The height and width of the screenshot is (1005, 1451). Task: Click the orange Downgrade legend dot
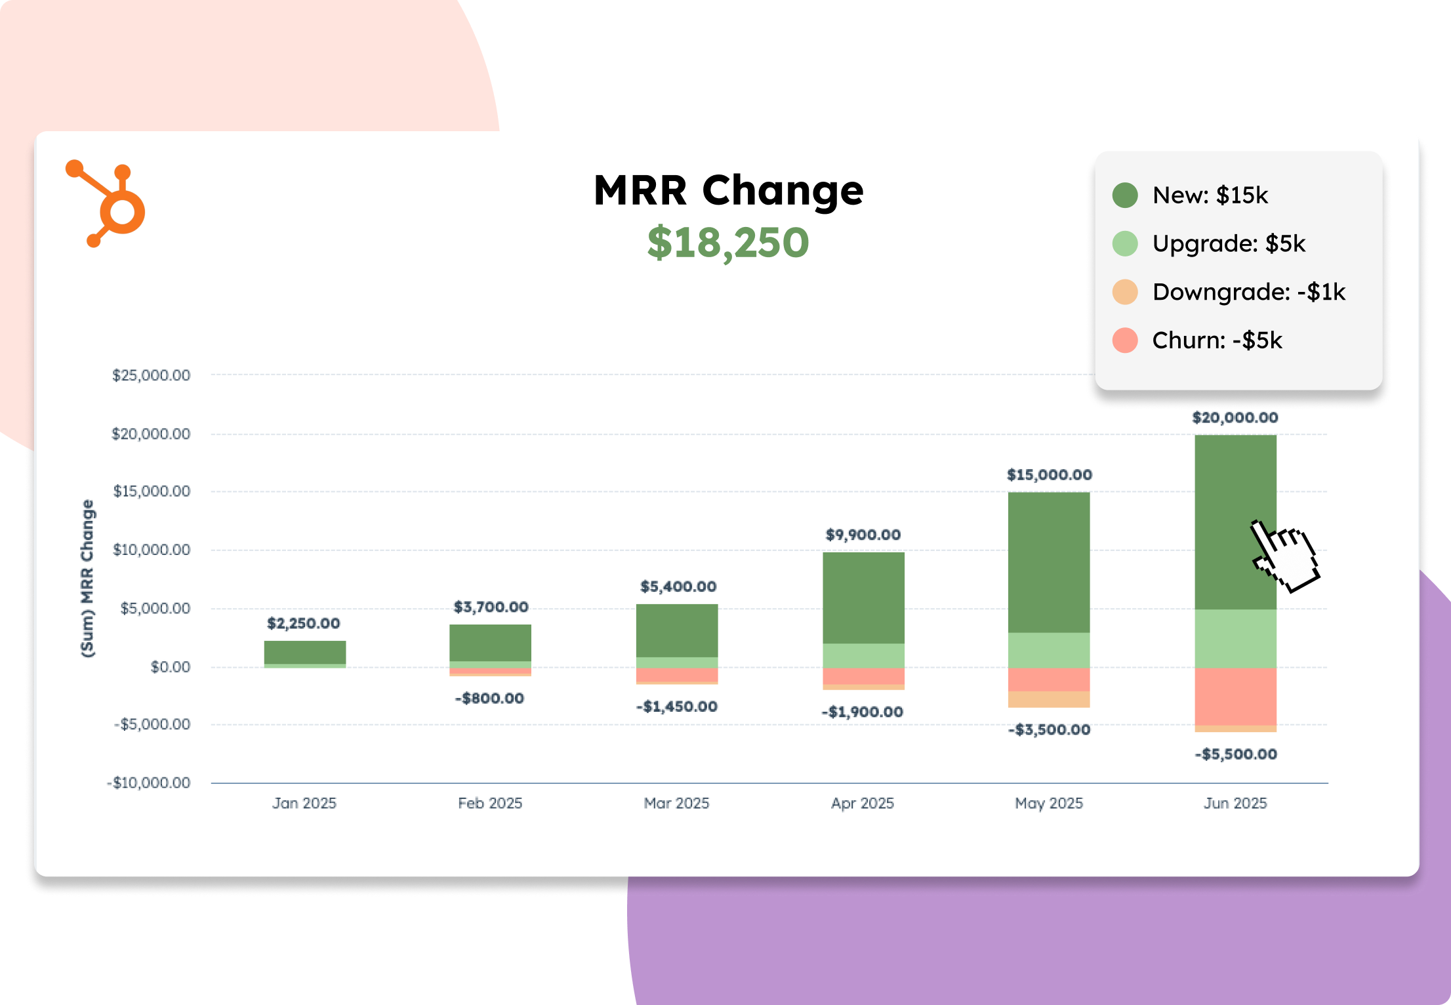click(x=1125, y=292)
